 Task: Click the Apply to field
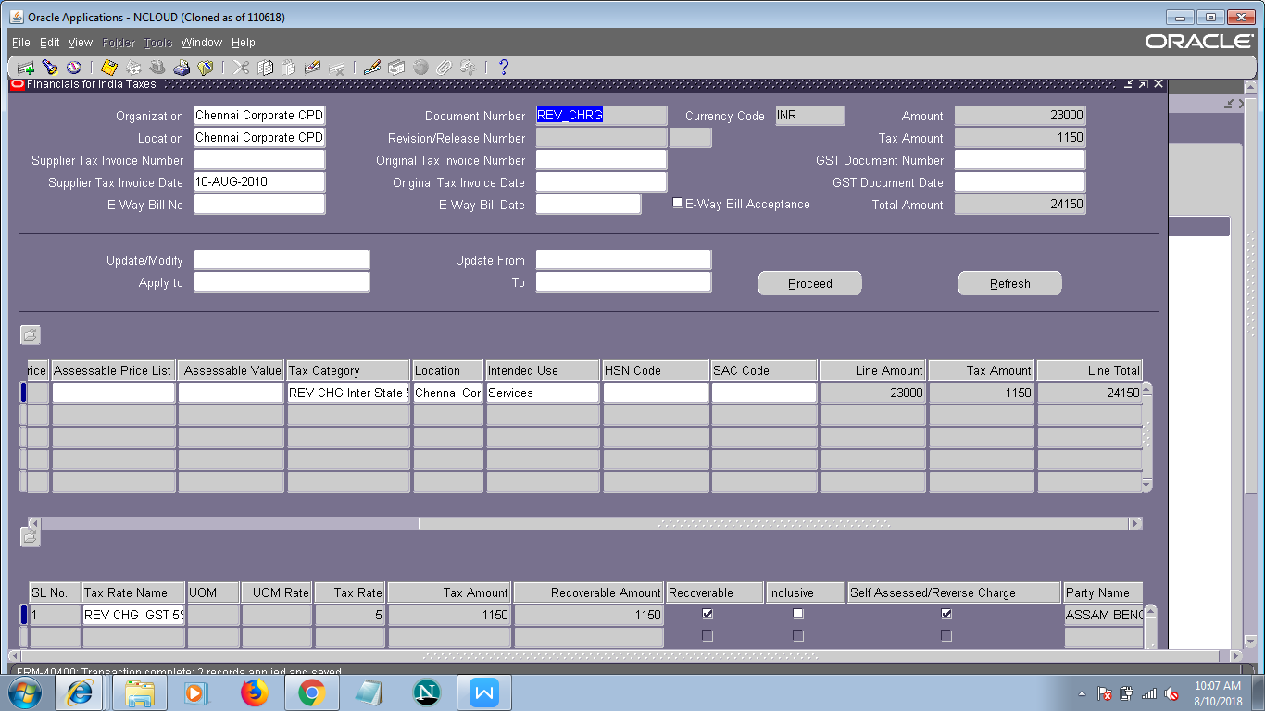282,282
